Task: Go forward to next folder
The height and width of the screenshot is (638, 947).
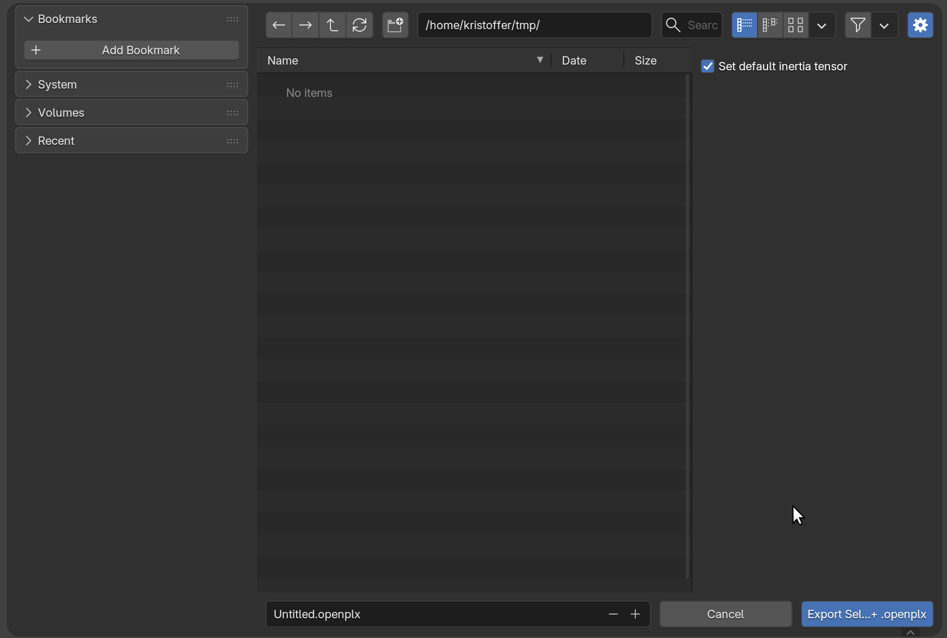Action: (305, 25)
